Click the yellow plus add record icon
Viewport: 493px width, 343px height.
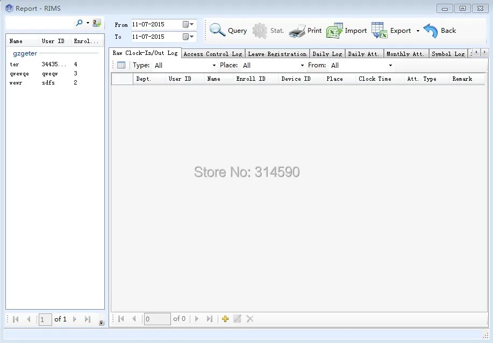tap(225, 319)
